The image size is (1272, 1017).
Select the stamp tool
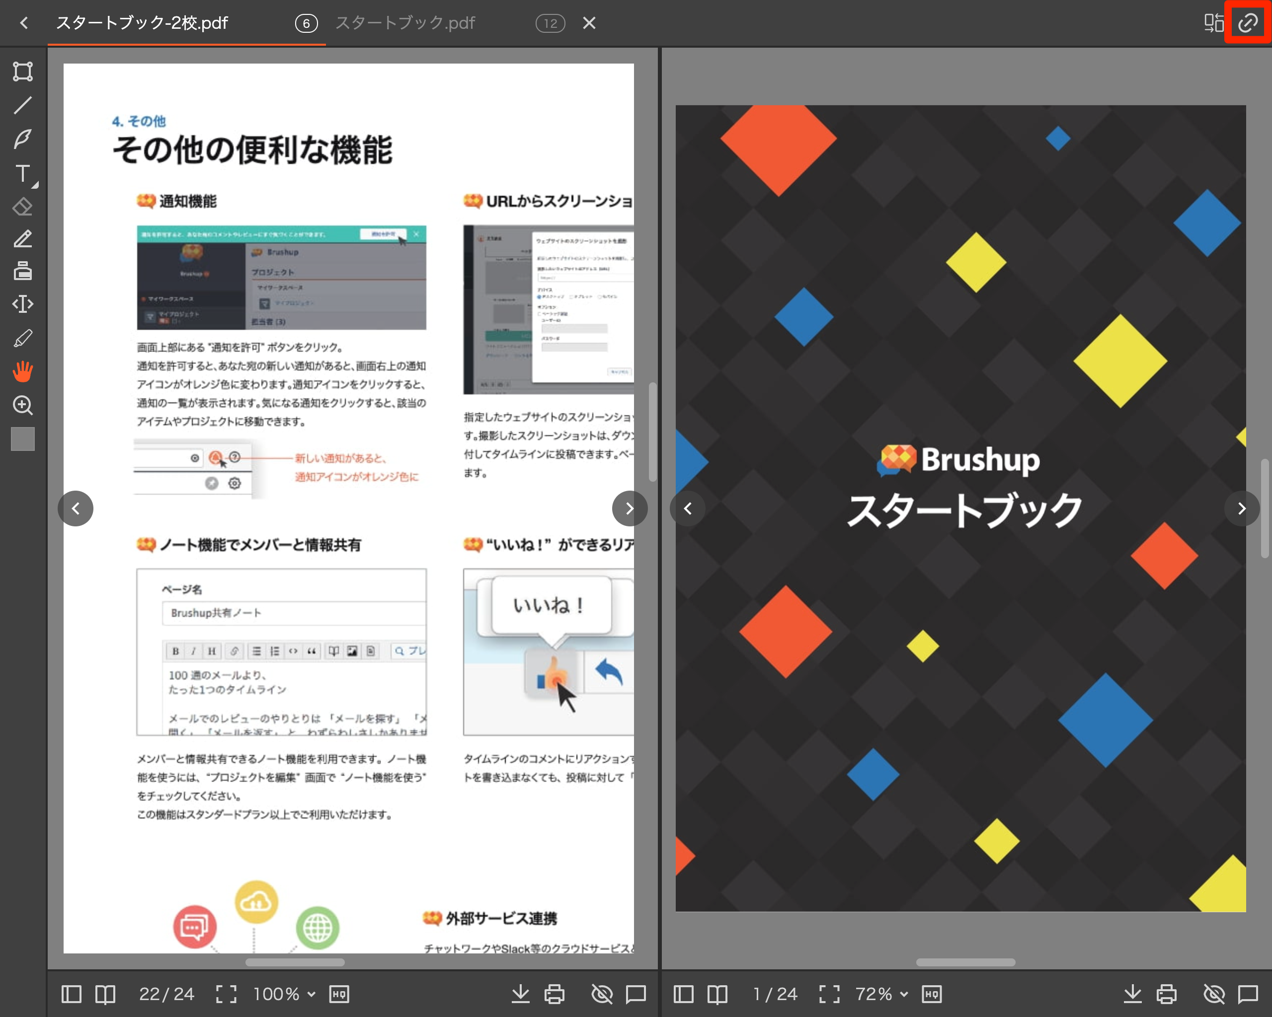(22, 271)
